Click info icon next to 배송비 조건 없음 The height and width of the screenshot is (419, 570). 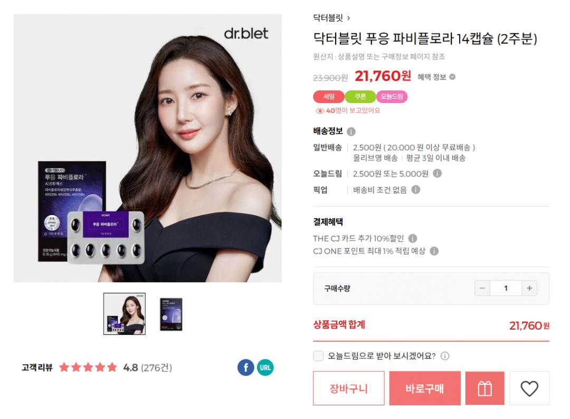[416, 190]
